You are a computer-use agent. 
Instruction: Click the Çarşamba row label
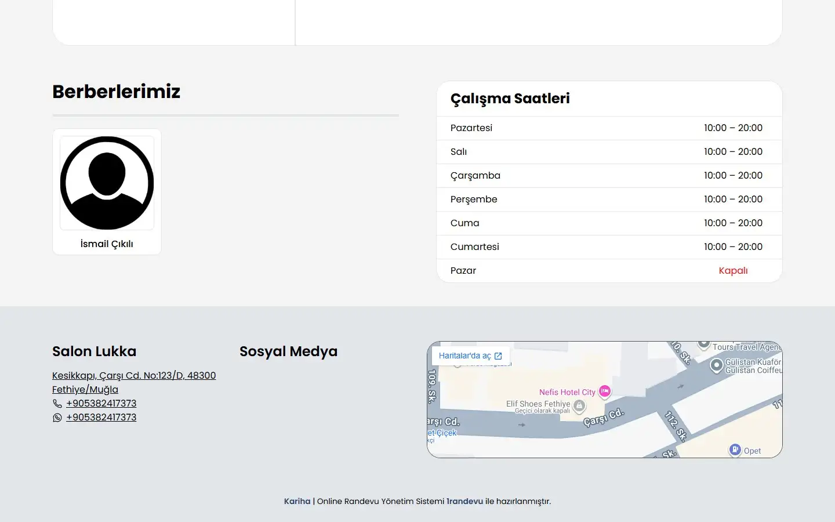(x=475, y=175)
